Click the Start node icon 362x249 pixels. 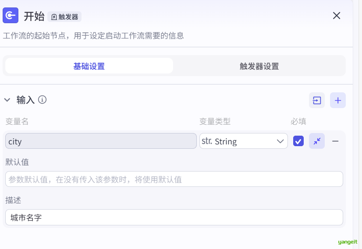pos(11,16)
